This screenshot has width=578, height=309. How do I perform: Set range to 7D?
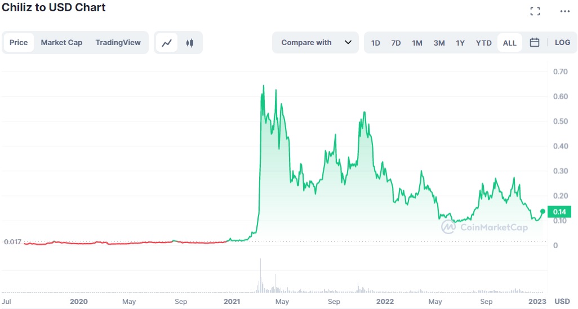(x=396, y=43)
